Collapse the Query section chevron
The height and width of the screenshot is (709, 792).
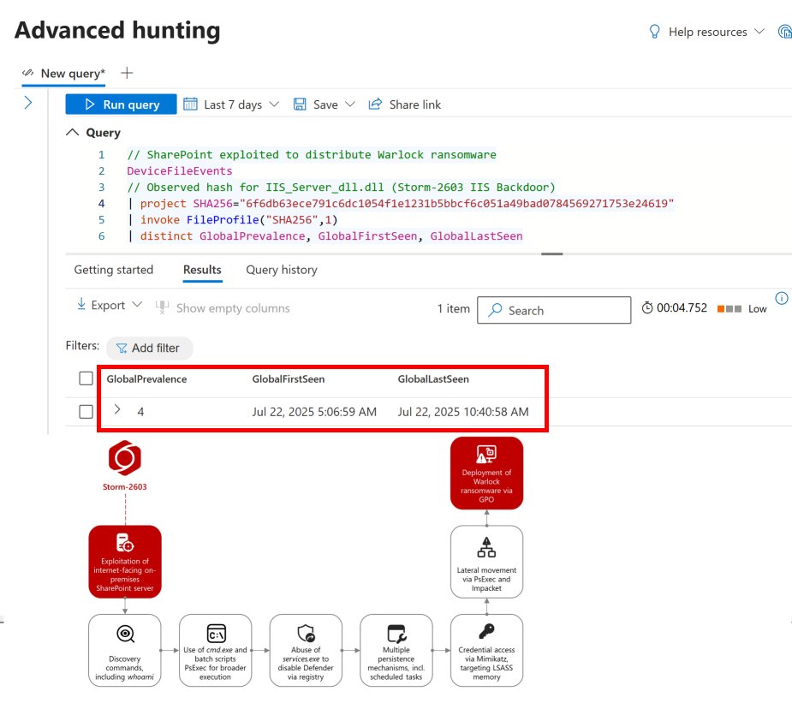click(x=73, y=133)
